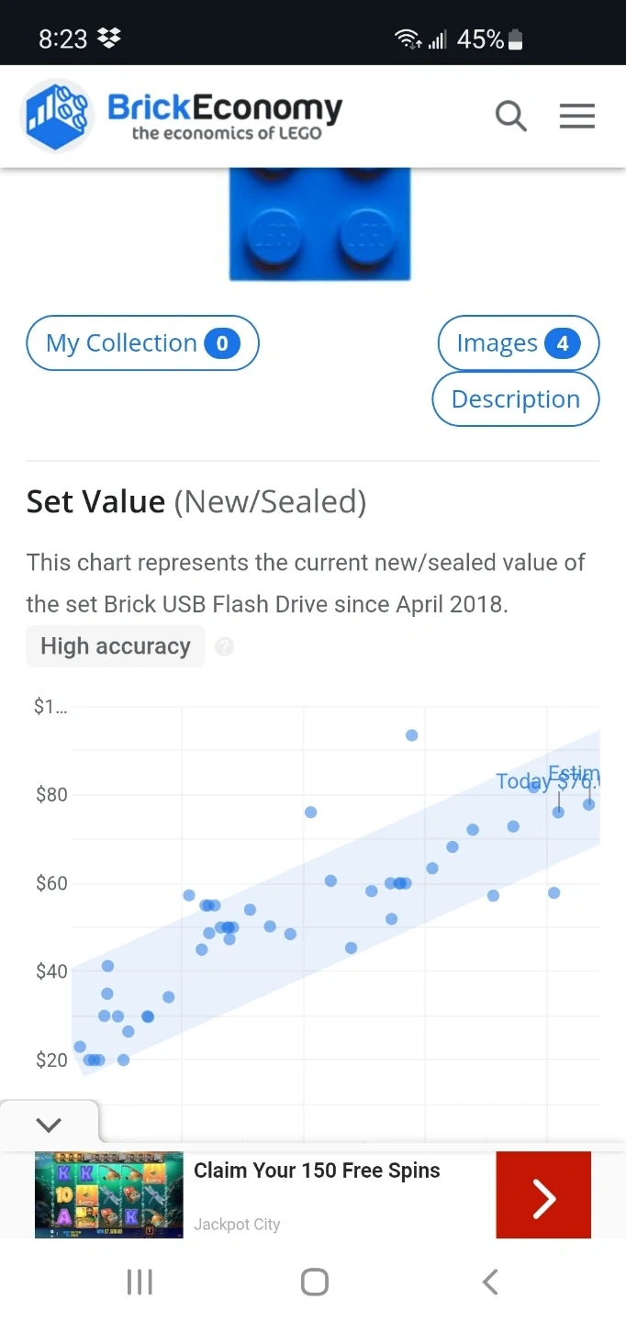Screen dimensions: 626x1322
Task: Tap the BrickEconomy site title text
Action: pyautogui.click(x=225, y=109)
